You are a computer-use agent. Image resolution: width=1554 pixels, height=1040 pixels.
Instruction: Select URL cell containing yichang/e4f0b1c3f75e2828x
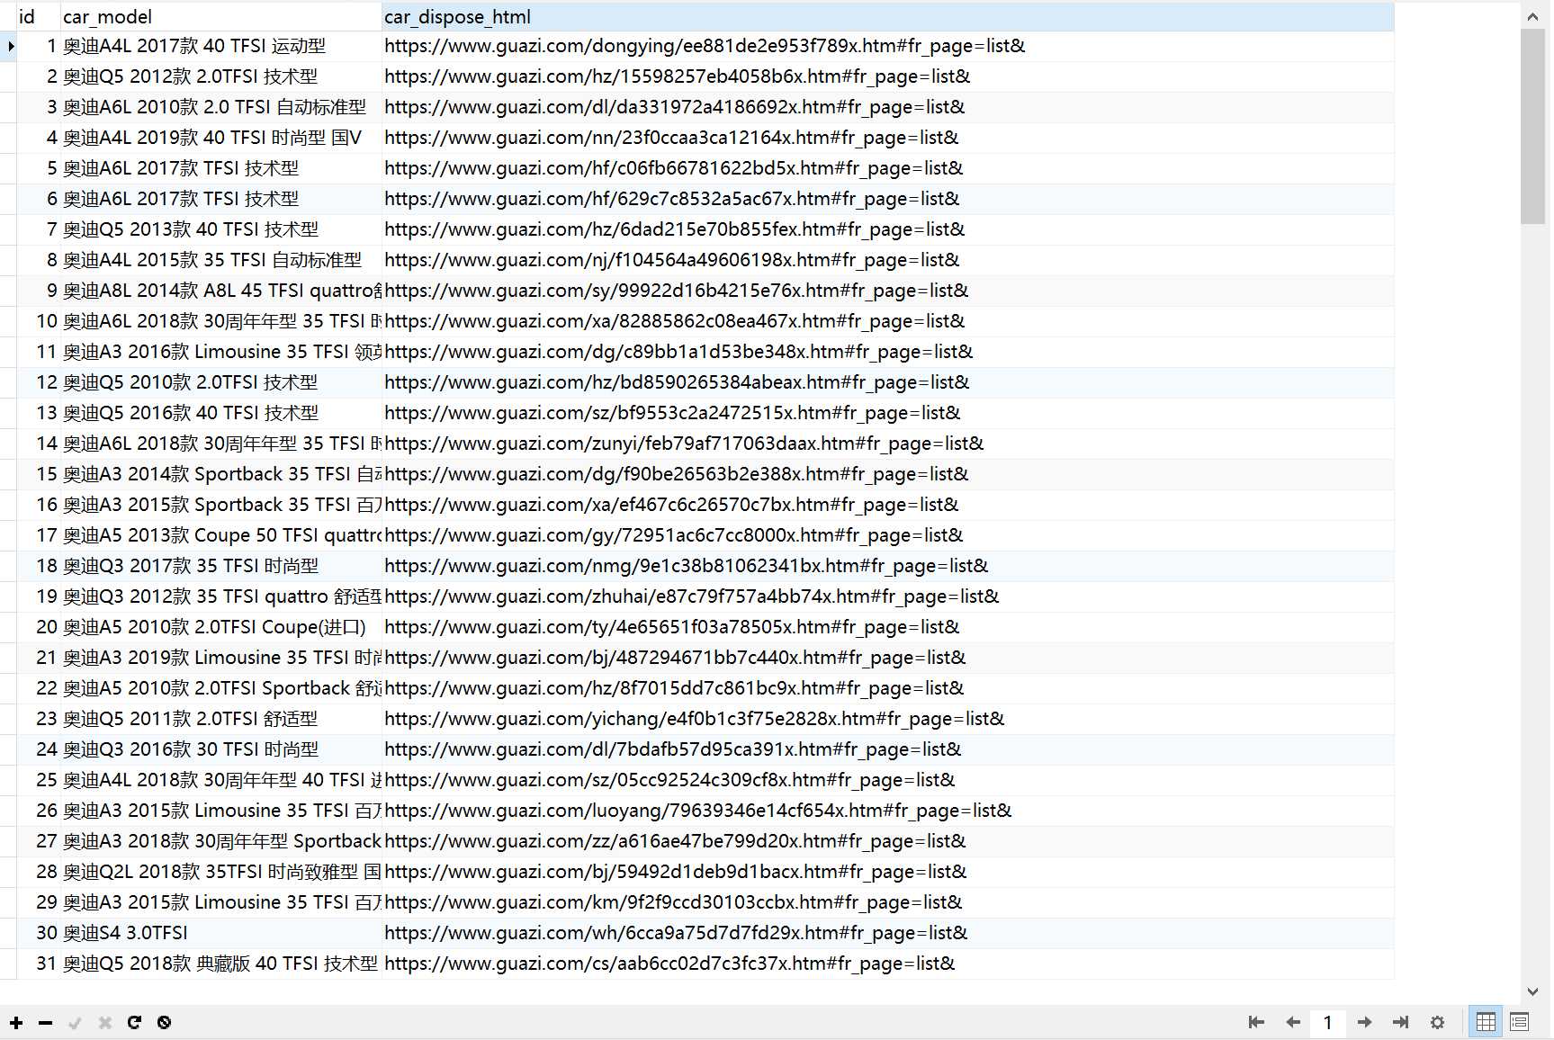click(x=888, y=719)
